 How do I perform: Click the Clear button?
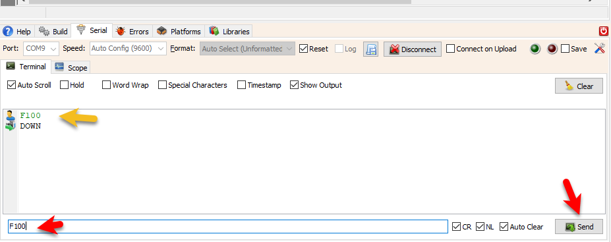click(x=579, y=86)
